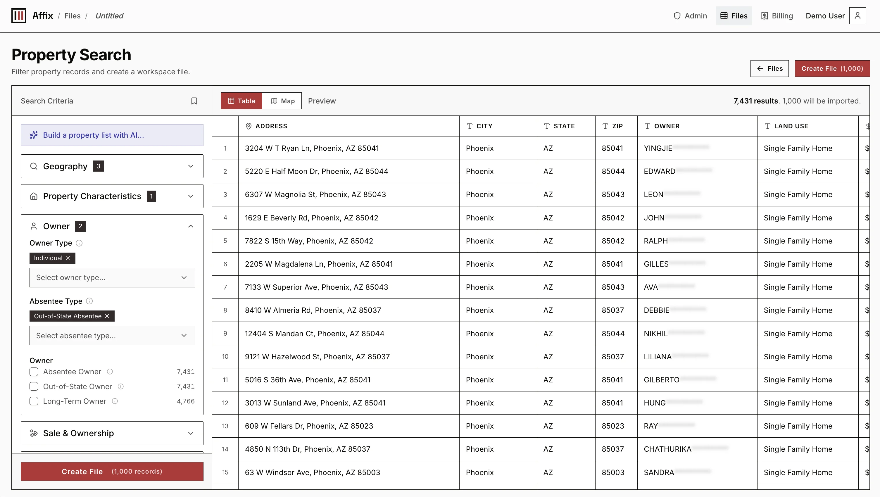Viewport: 880px width, 497px height.
Task: Click the AI sparkle icon
Action: (x=34, y=135)
